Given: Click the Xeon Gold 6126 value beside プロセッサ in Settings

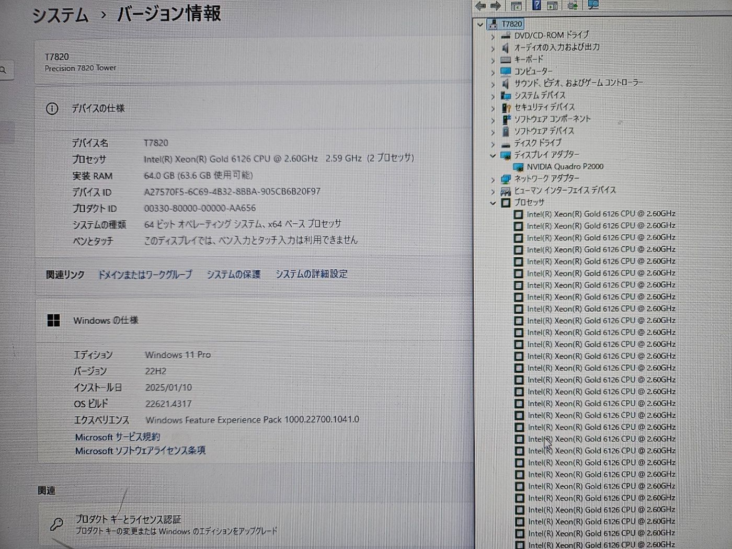Looking at the screenshot, I should [279, 158].
